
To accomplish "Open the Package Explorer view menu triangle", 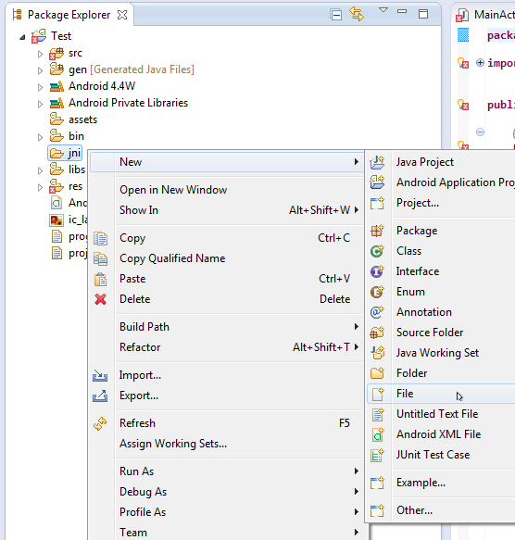I will pos(383,9).
